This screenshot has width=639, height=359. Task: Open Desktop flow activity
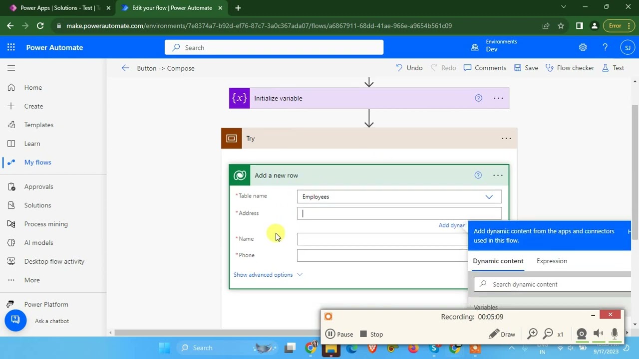coord(54,261)
